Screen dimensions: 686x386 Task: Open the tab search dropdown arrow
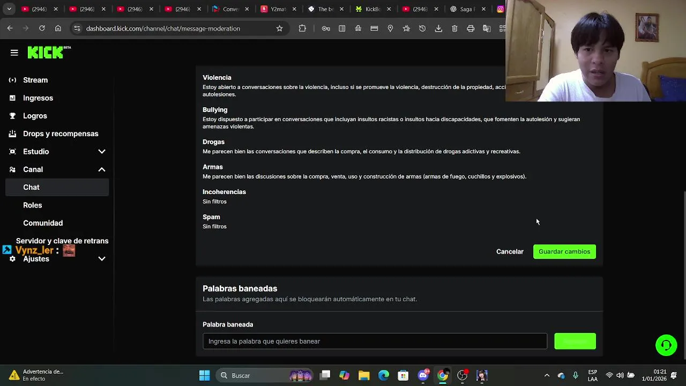tap(9, 9)
